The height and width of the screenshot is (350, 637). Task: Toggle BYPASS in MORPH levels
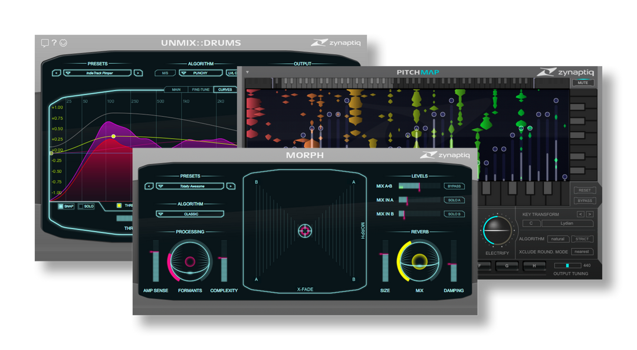(x=454, y=186)
